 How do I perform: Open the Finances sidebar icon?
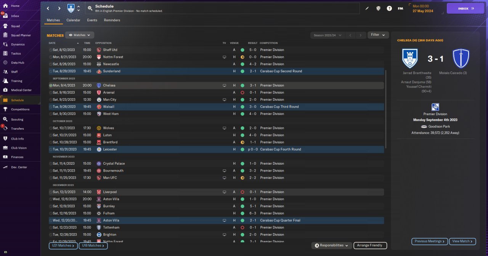[5, 157]
